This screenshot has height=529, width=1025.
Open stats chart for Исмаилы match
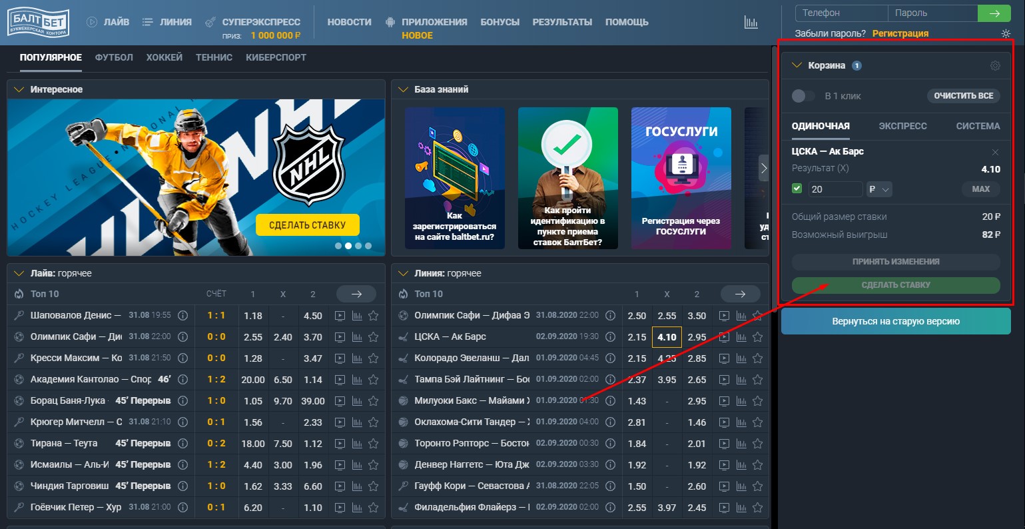[x=356, y=465]
